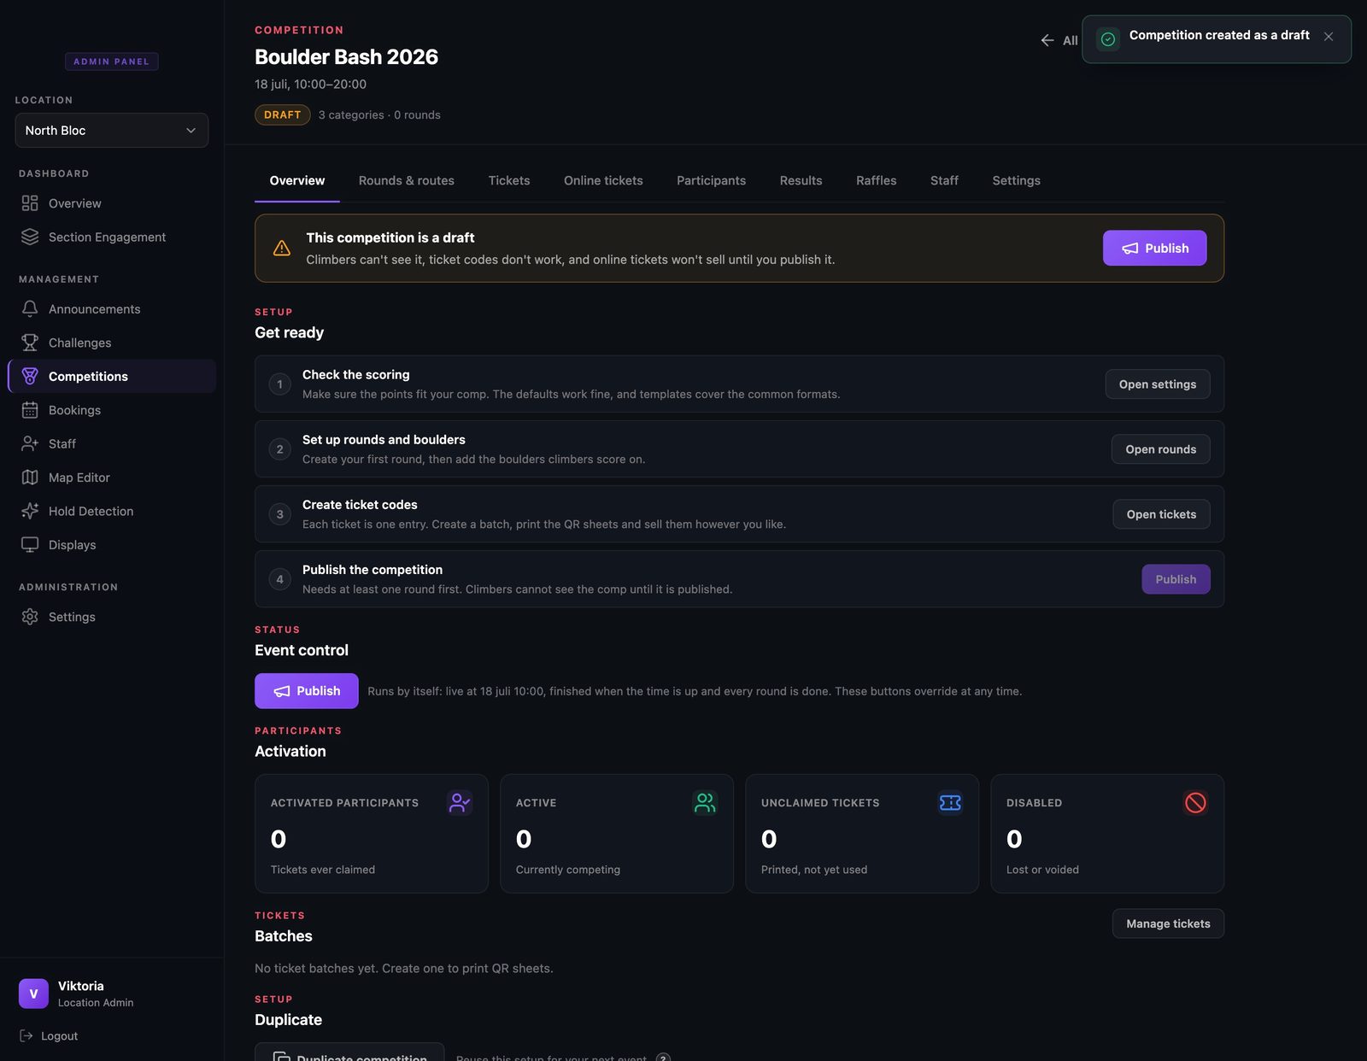Click the chevron in location selector
This screenshot has height=1061, width=1367.
(191, 131)
